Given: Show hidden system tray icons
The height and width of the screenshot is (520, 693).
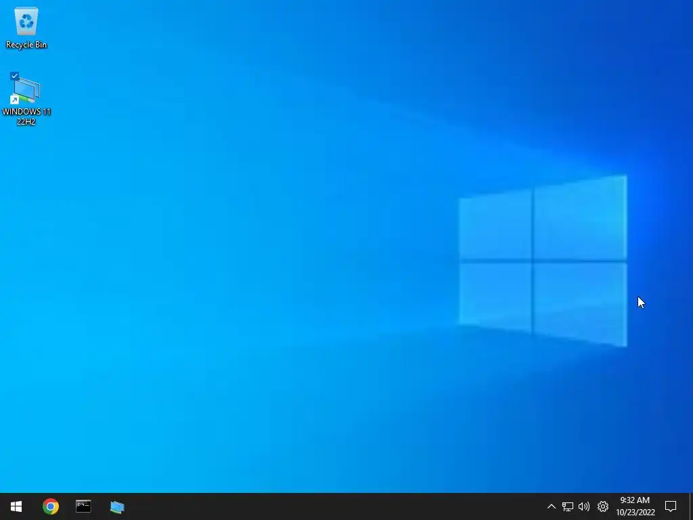Looking at the screenshot, I should pyautogui.click(x=551, y=506).
